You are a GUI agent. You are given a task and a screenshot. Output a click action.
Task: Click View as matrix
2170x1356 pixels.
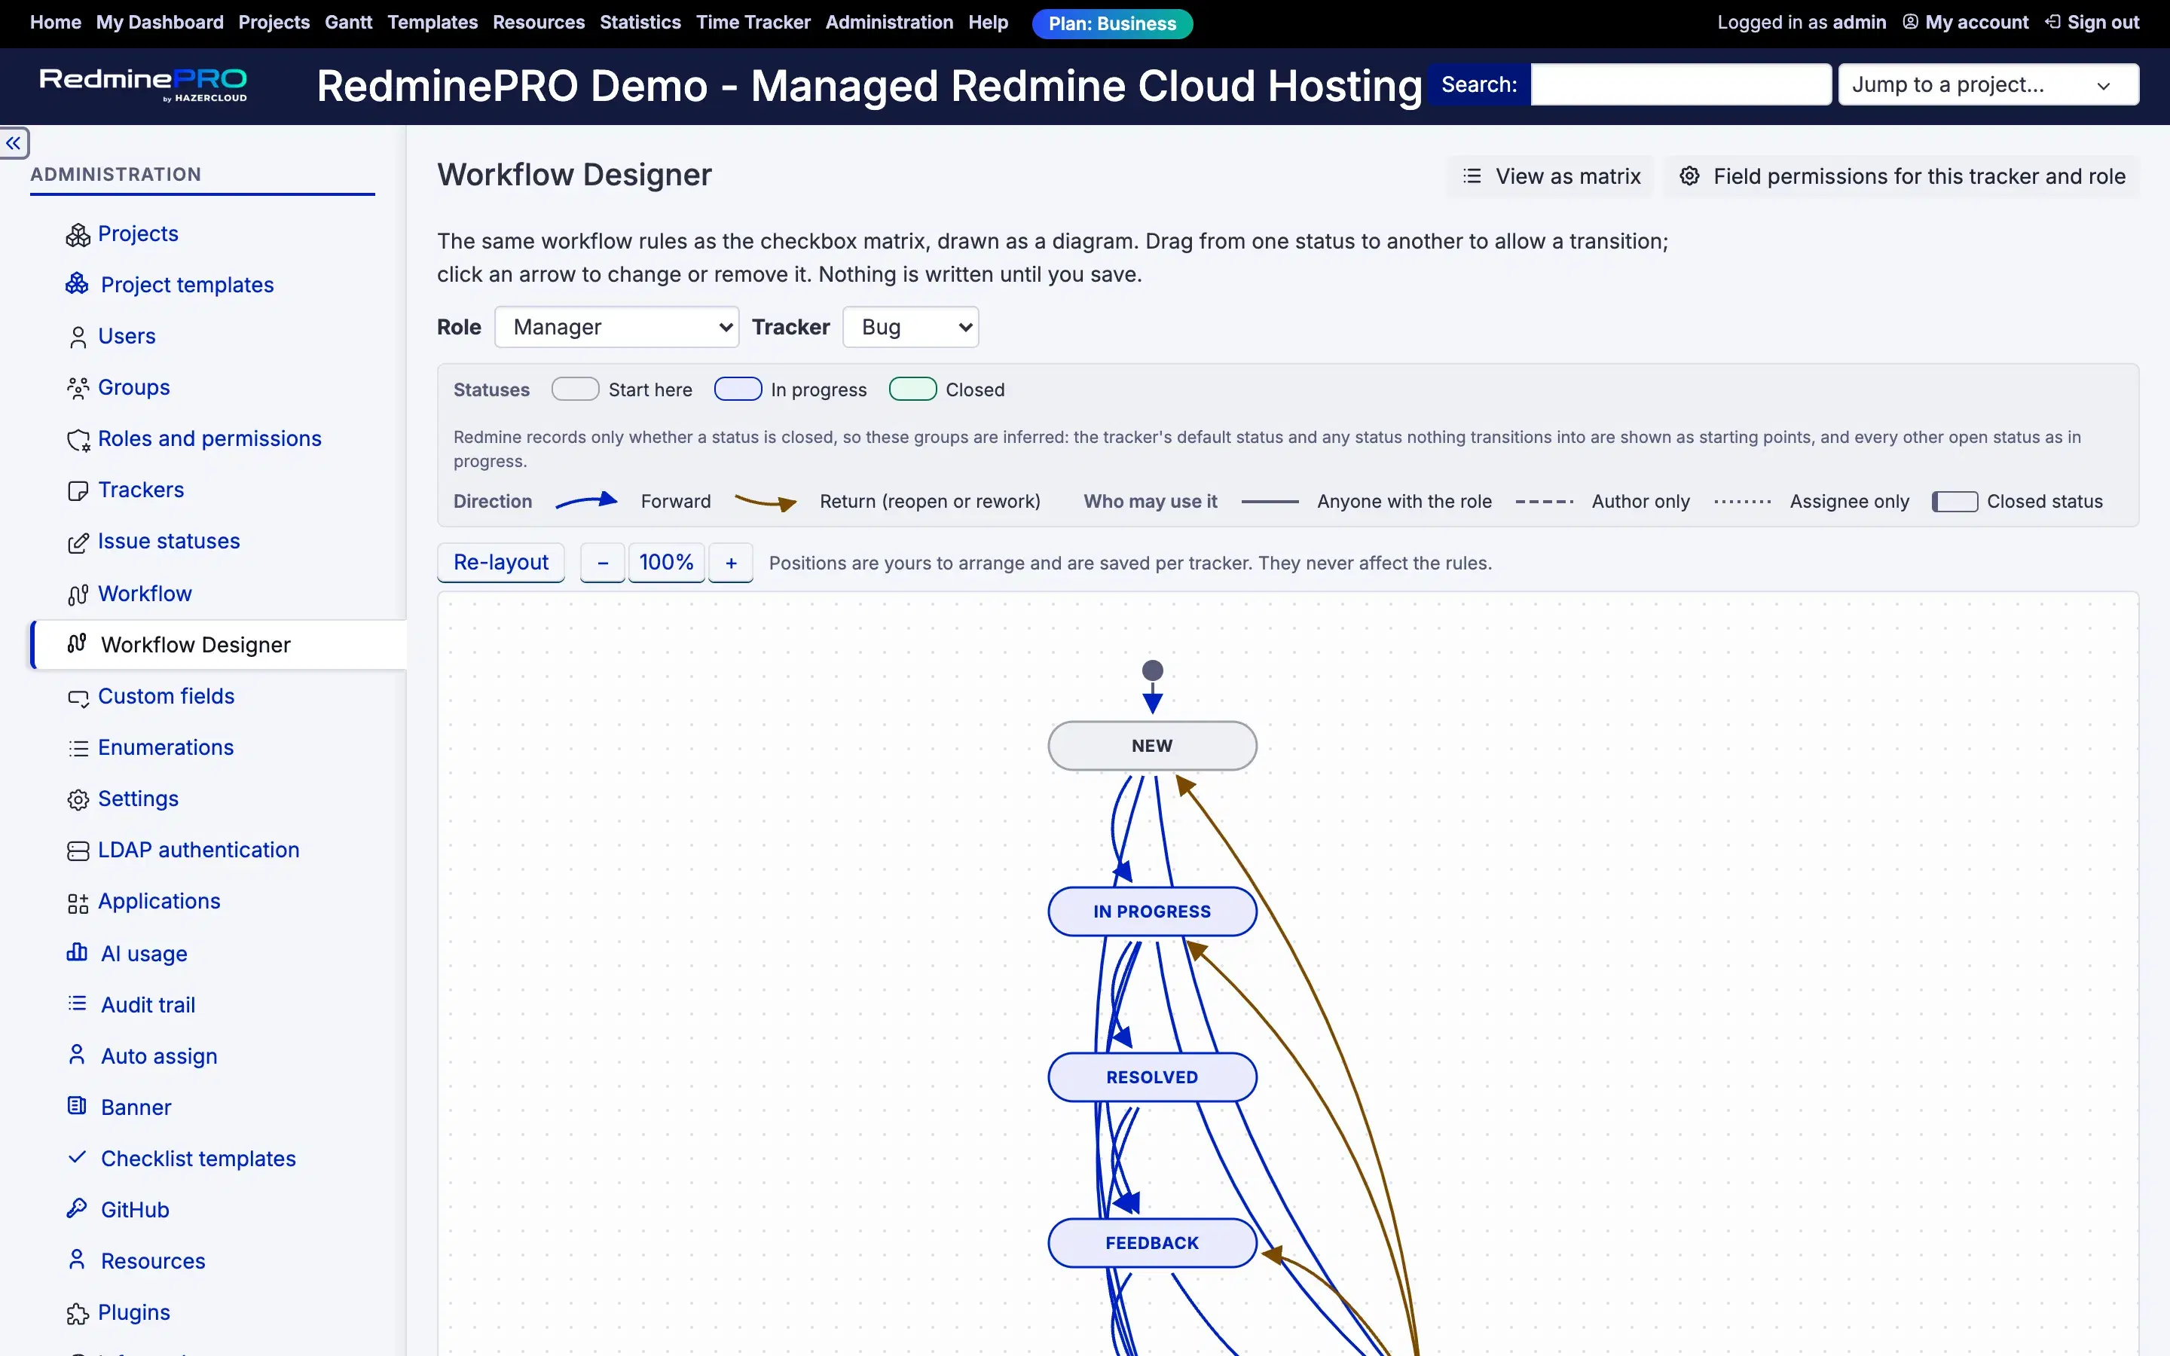coord(1551,177)
